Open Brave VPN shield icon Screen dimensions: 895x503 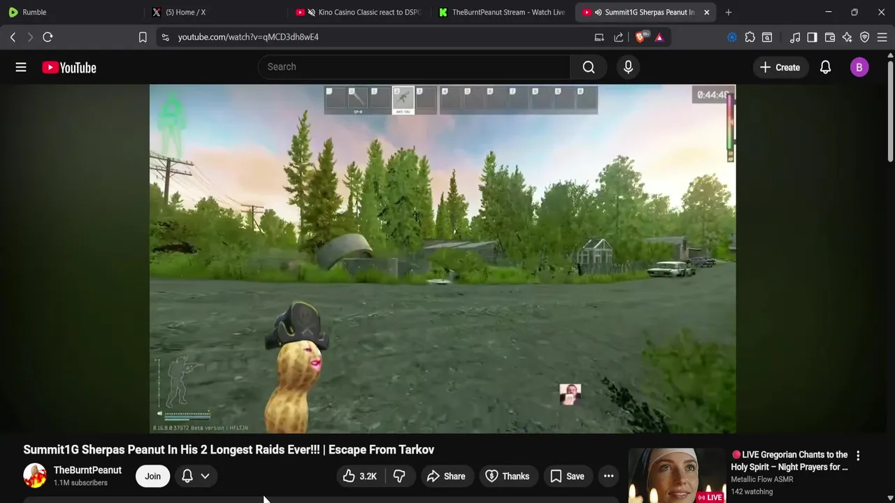pyautogui.click(x=865, y=37)
